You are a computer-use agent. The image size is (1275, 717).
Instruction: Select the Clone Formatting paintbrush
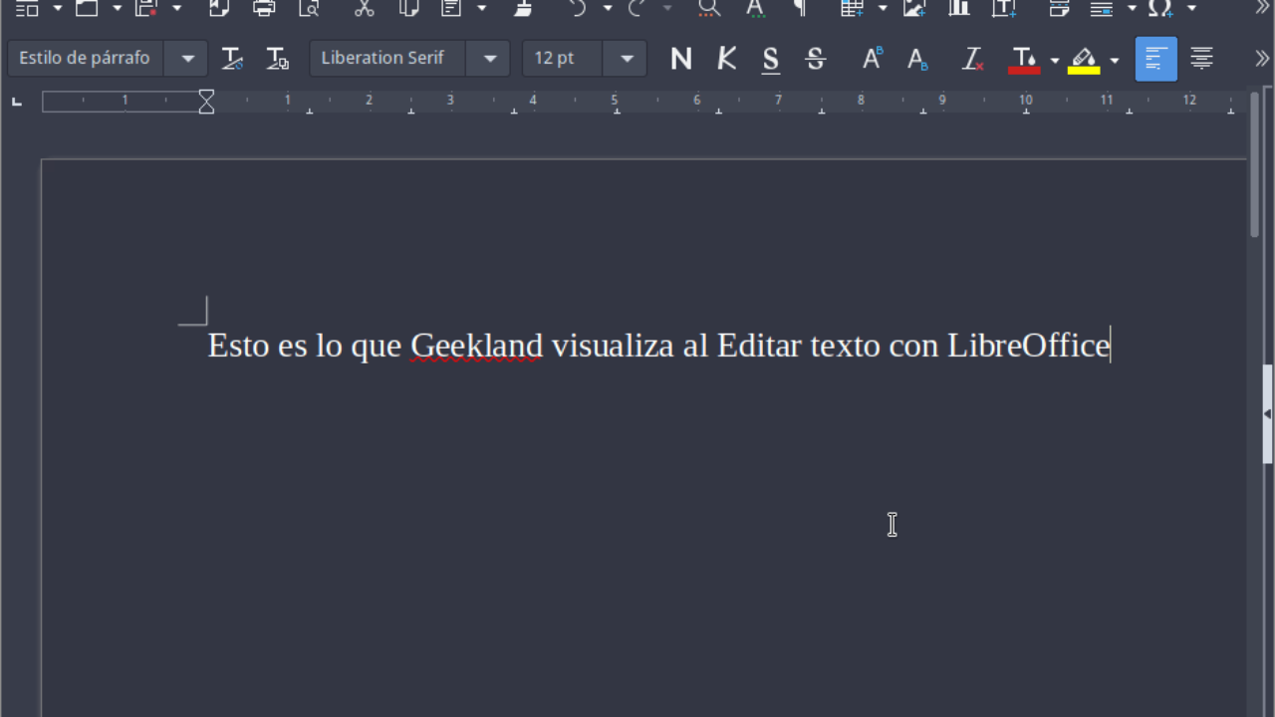tap(523, 8)
